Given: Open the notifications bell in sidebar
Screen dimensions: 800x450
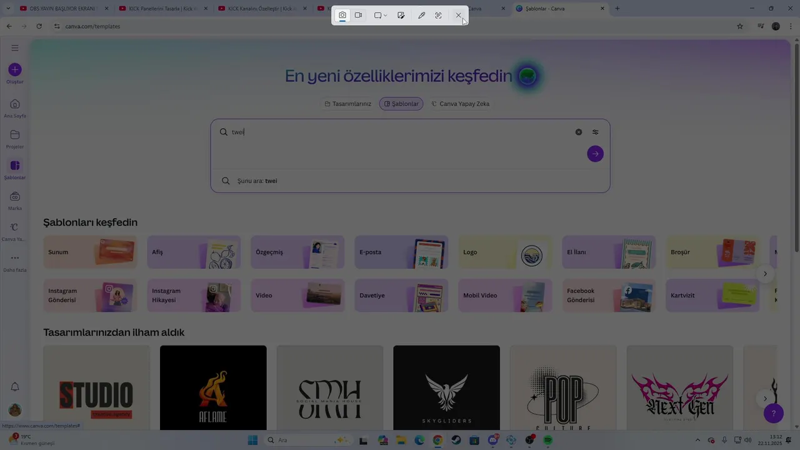Looking at the screenshot, I should click(15, 387).
